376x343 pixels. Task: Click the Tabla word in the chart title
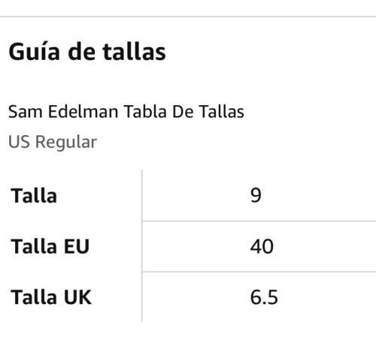[145, 112]
